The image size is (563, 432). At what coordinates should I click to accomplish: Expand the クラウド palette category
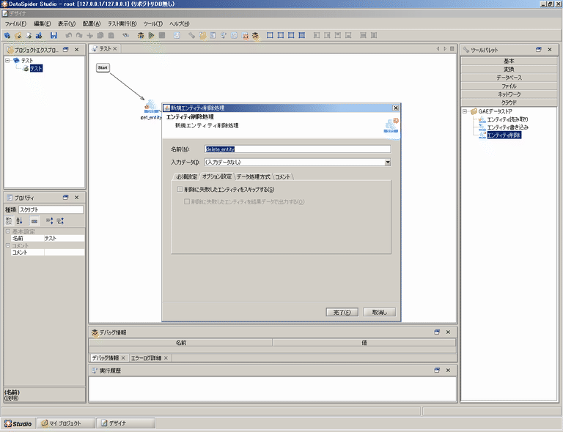click(509, 103)
